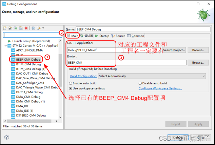Collapse the STM32 Cortex-M C/C++ Application node
The height and width of the screenshot is (145, 215).
tap(5, 46)
